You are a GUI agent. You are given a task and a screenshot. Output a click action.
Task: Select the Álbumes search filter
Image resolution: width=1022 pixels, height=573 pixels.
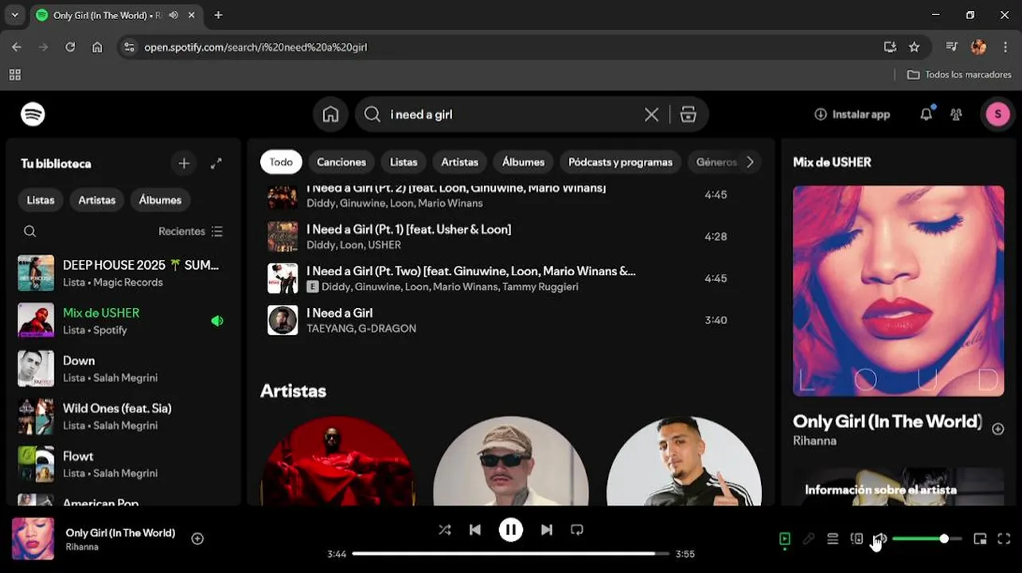524,162
